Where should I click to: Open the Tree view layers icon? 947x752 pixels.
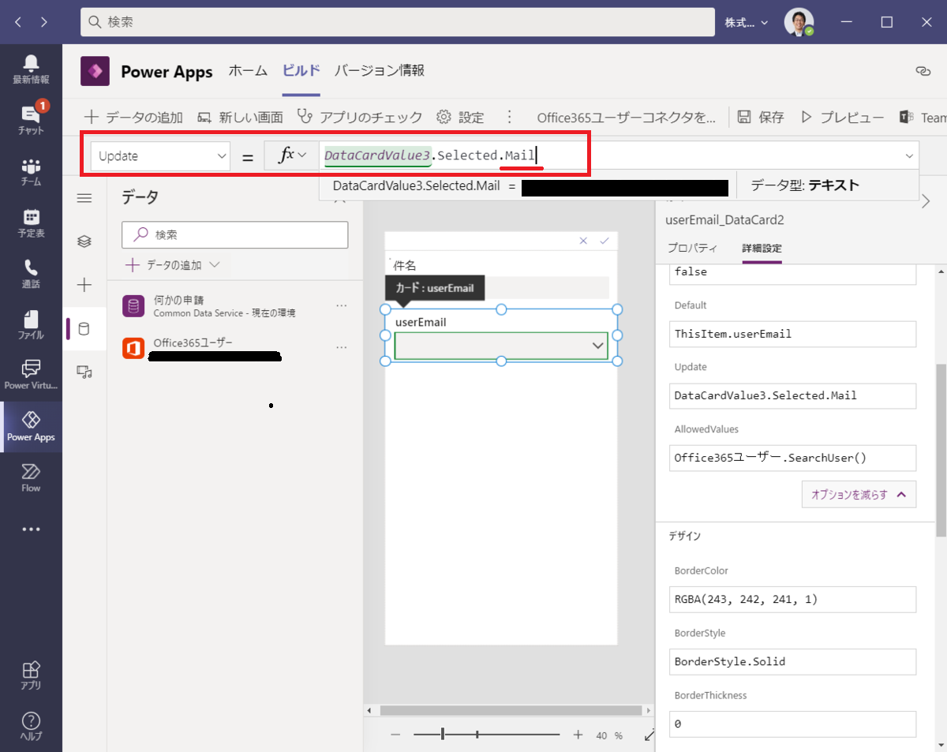(x=84, y=241)
